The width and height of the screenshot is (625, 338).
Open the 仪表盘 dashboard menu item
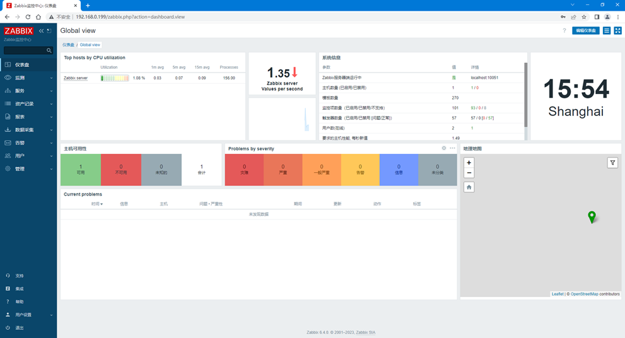tap(28, 64)
